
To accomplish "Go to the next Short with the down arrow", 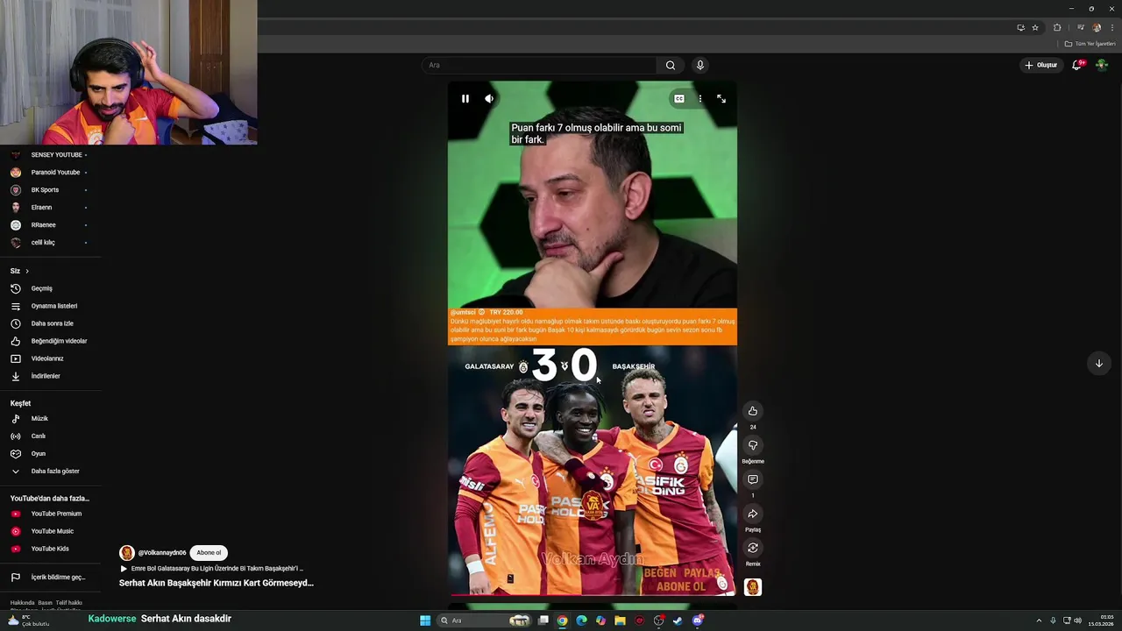I will (1098, 364).
